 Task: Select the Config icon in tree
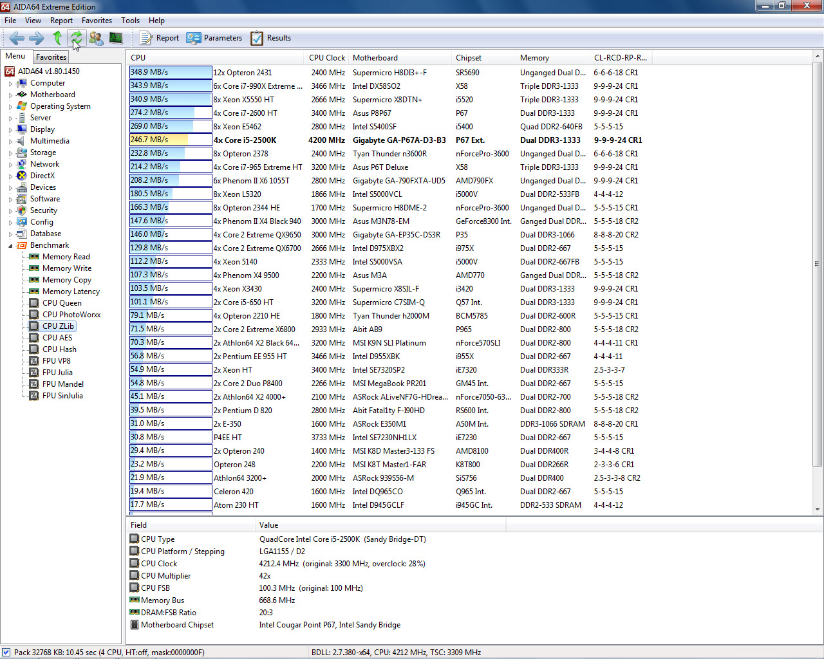pyautogui.click(x=22, y=222)
